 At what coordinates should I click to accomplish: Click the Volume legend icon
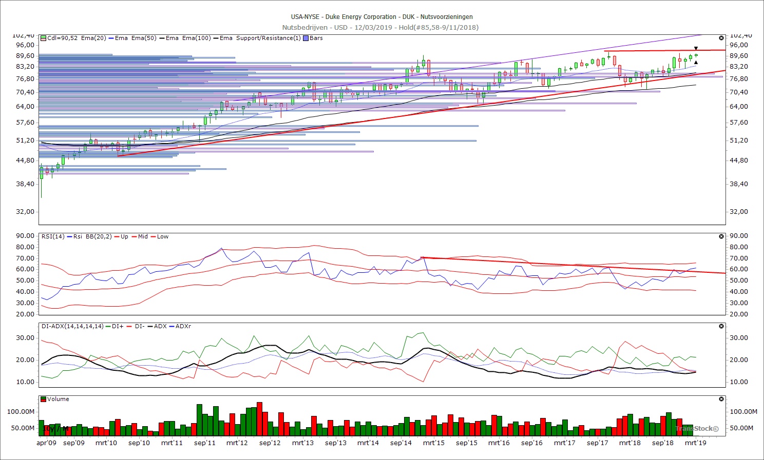coord(44,399)
